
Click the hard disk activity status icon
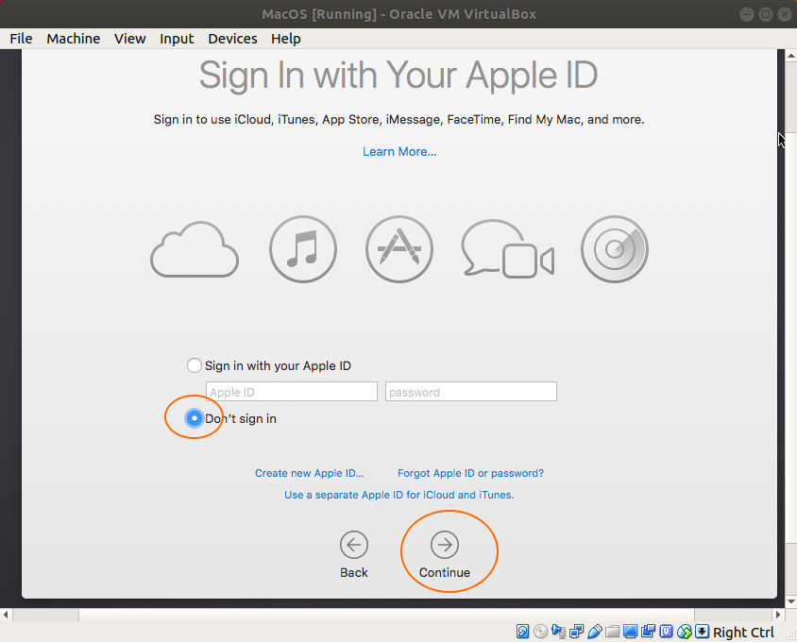click(x=522, y=632)
